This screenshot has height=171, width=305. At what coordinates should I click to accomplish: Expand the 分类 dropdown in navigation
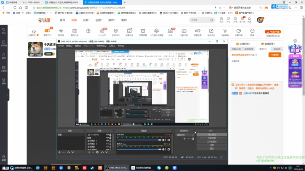tap(86, 20)
